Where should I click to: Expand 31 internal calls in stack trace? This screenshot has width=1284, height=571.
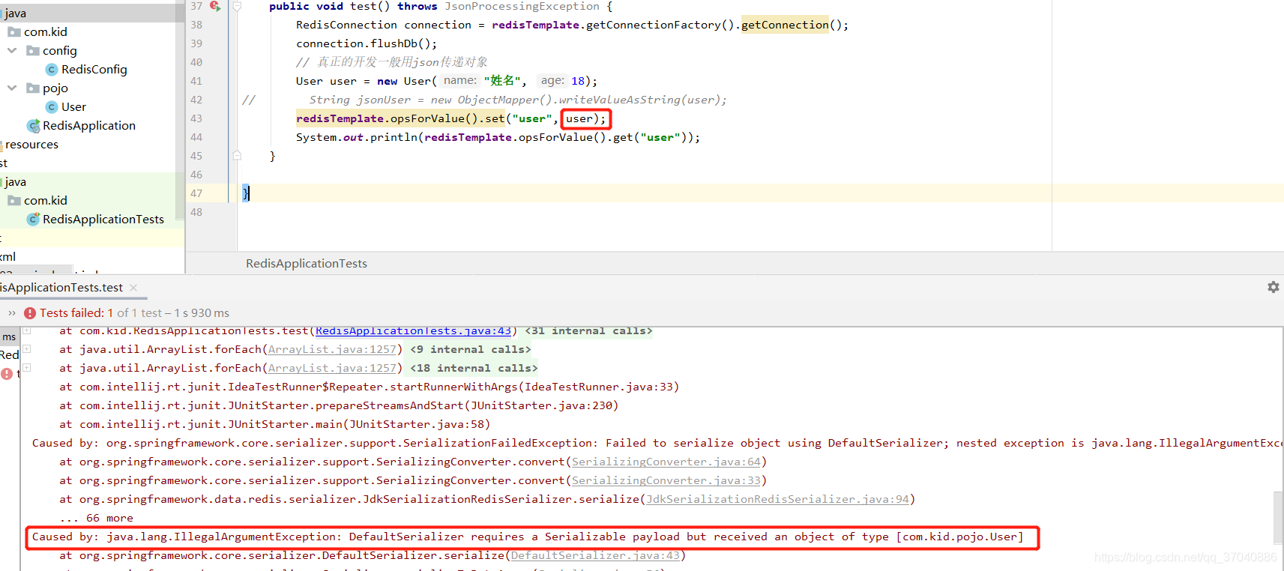click(588, 331)
